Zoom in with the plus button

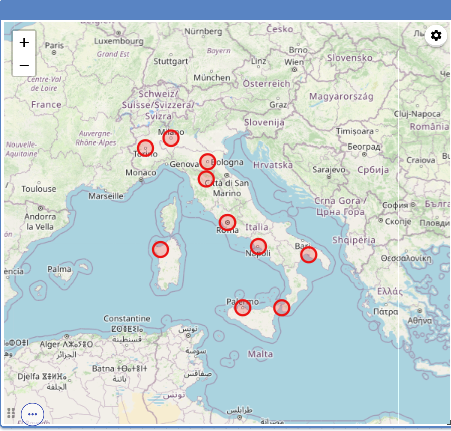point(24,42)
